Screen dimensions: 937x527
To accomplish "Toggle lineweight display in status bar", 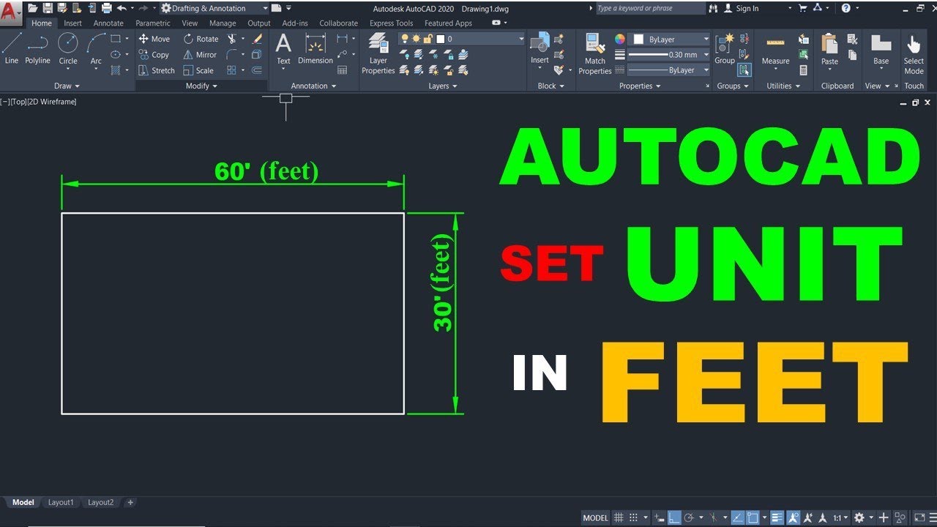I will (x=777, y=517).
